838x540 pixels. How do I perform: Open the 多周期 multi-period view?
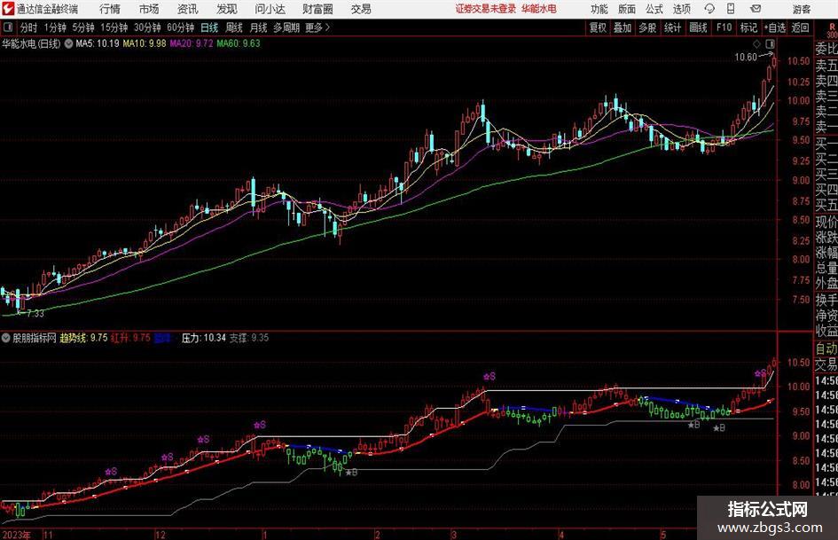click(x=286, y=27)
